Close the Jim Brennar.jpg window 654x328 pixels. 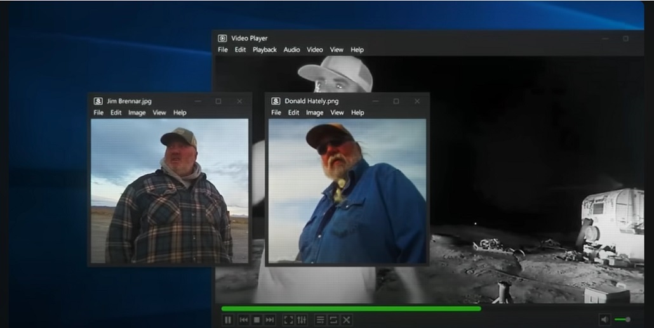click(239, 102)
